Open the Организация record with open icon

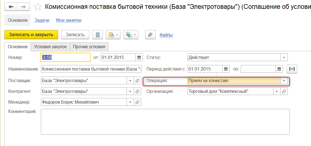284,91
